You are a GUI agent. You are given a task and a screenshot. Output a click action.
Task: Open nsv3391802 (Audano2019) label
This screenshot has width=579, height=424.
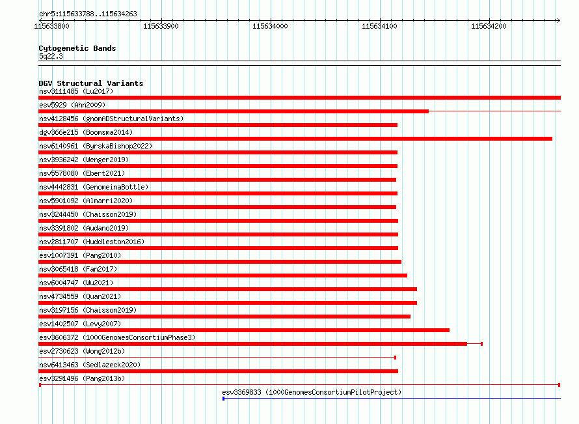point(84,228)
